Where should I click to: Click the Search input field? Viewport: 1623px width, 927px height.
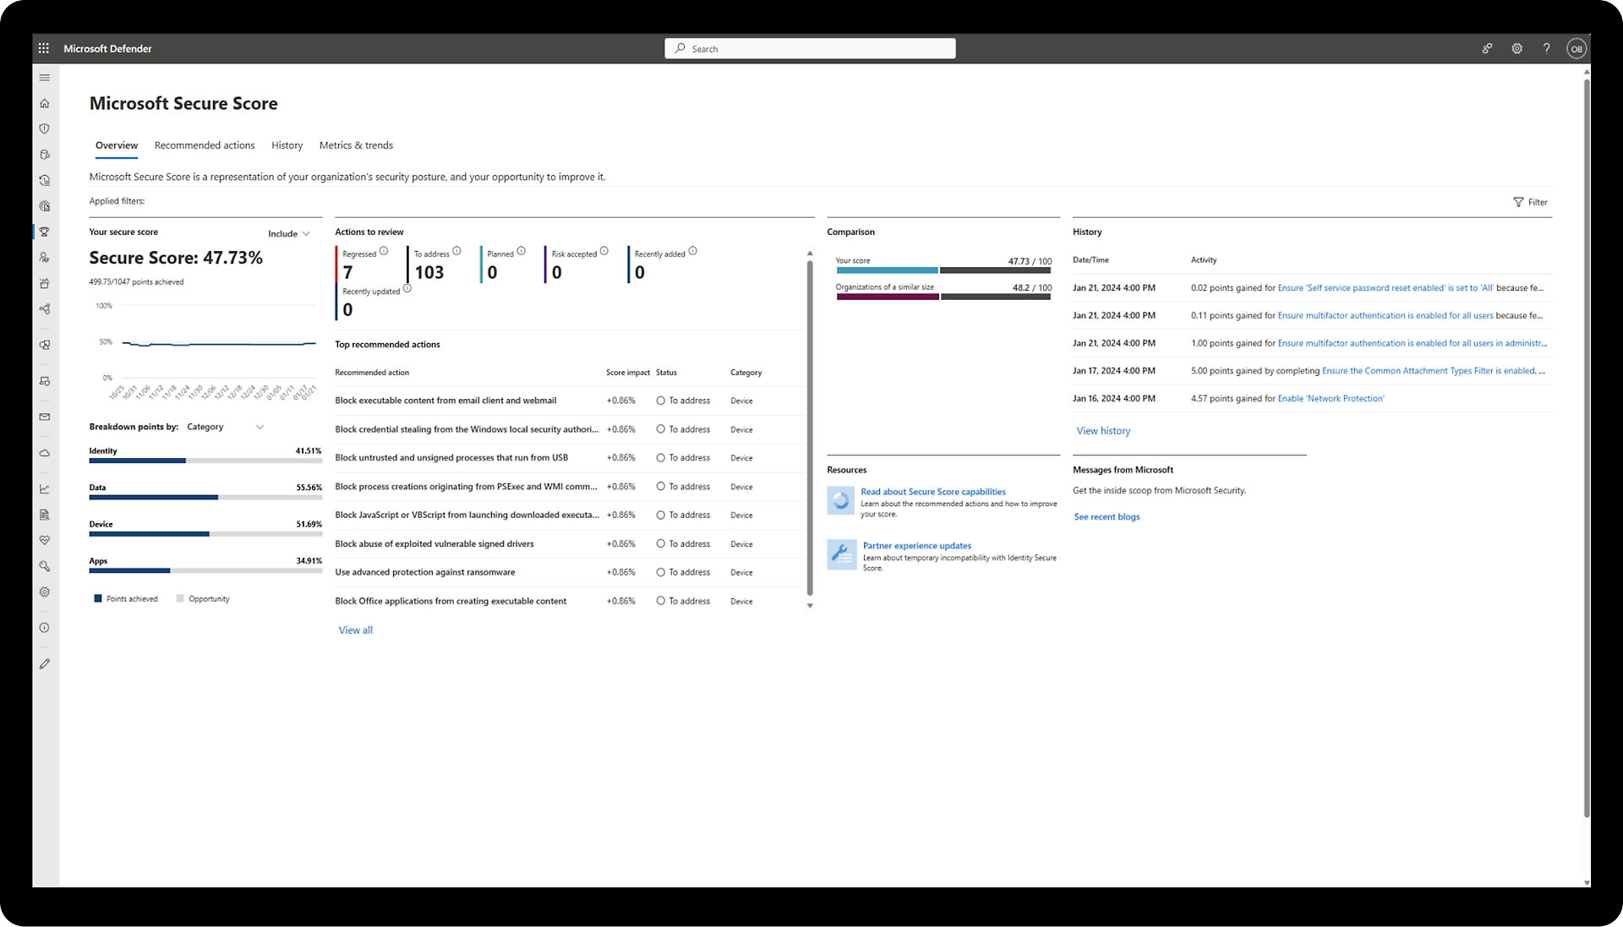pos(810,49)
